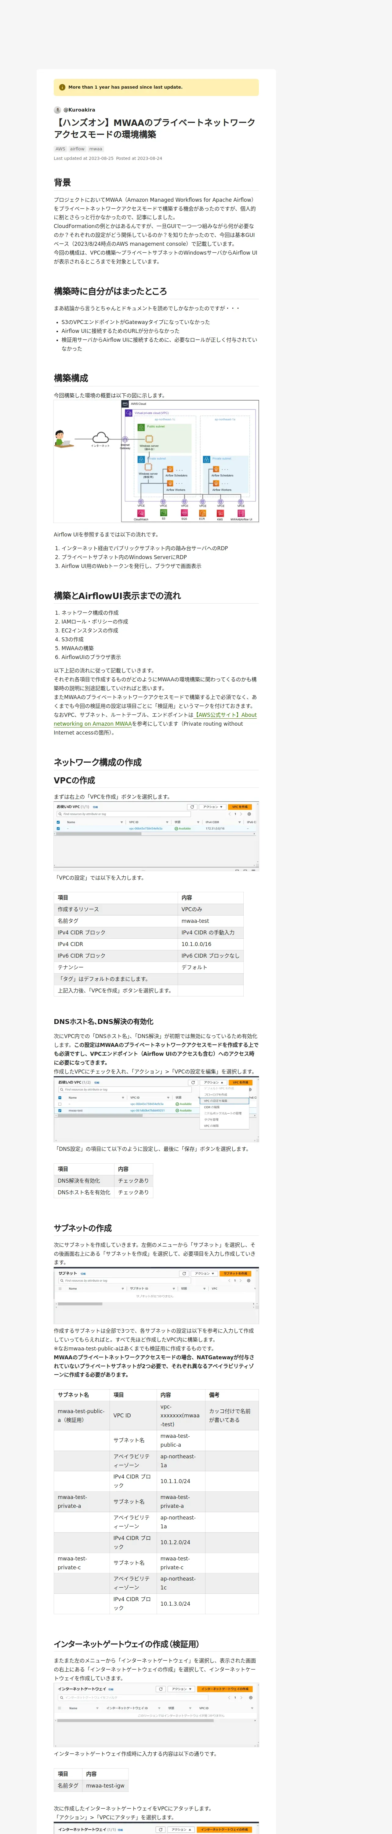
Task: Open the airflow tag
Action: pyautogui.click(x=78, y=149)
